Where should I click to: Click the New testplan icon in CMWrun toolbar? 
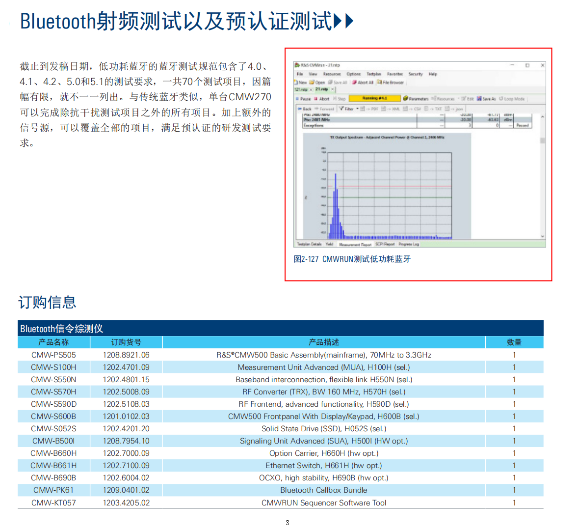click(x=297, y=82)
